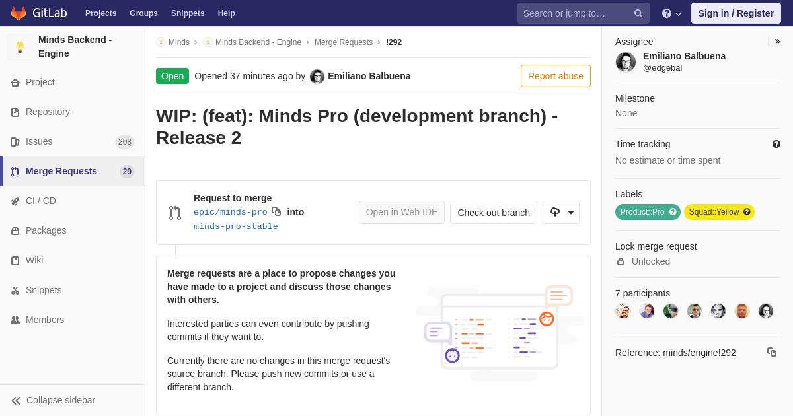Click the search magnifier icon
Image resolution: width=793 pixels, height=416 pixels.
pos(638,13)
